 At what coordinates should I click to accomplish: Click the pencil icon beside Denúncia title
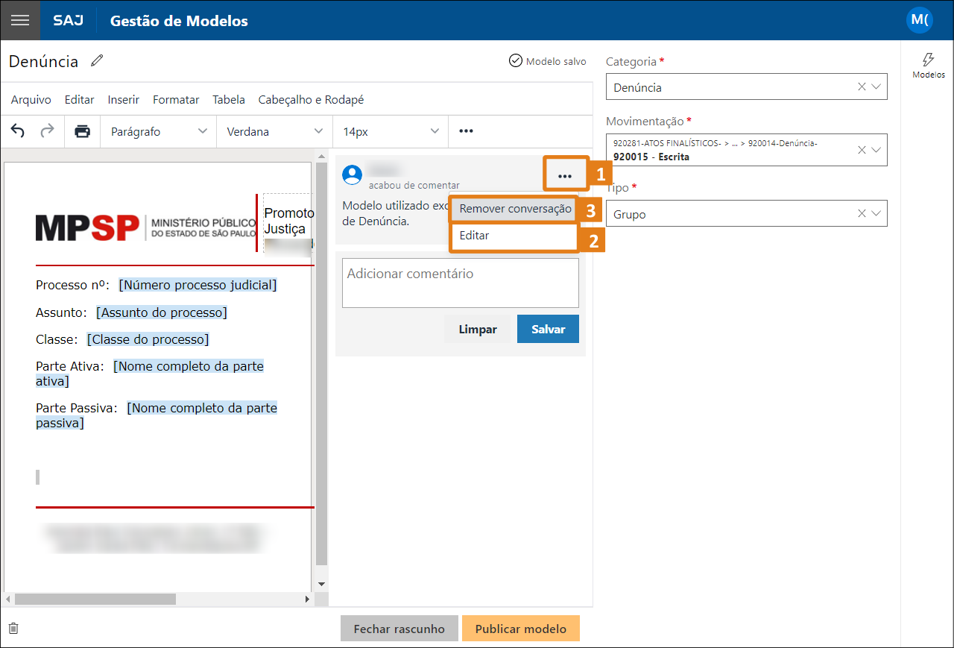tap(97, 61)
